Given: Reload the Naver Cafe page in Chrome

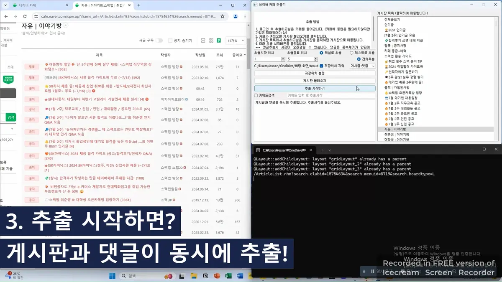Looking at the screenshot, I should tap(25, 16).
